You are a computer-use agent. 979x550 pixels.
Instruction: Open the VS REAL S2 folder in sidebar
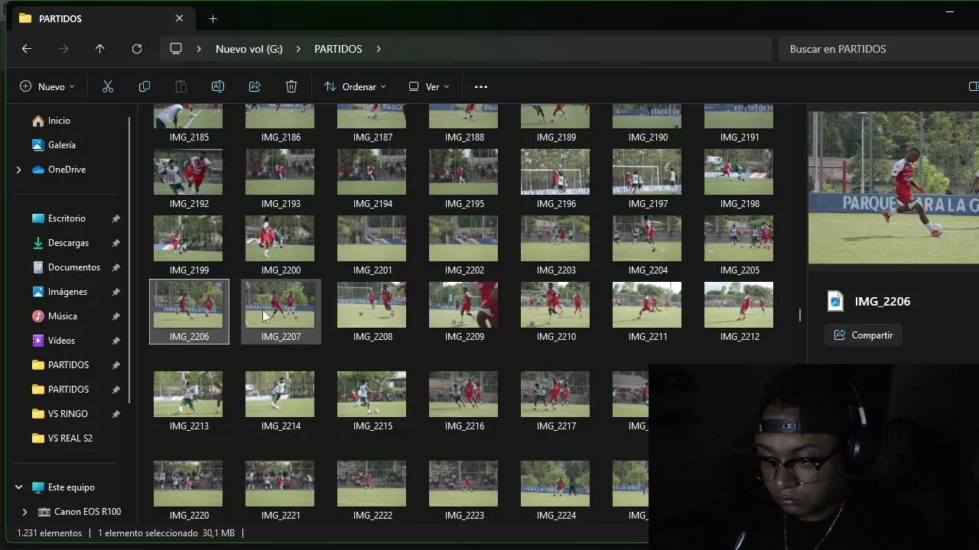coord(70,438)
